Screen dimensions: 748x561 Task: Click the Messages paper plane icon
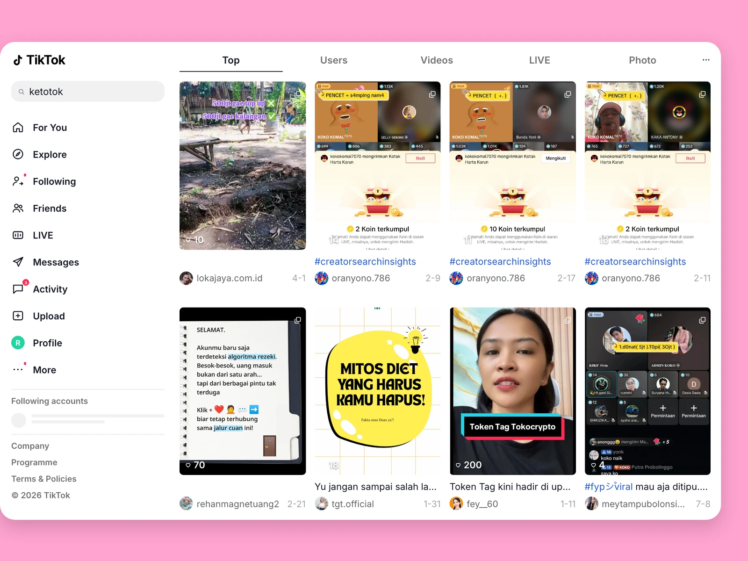tap(18, 262)
